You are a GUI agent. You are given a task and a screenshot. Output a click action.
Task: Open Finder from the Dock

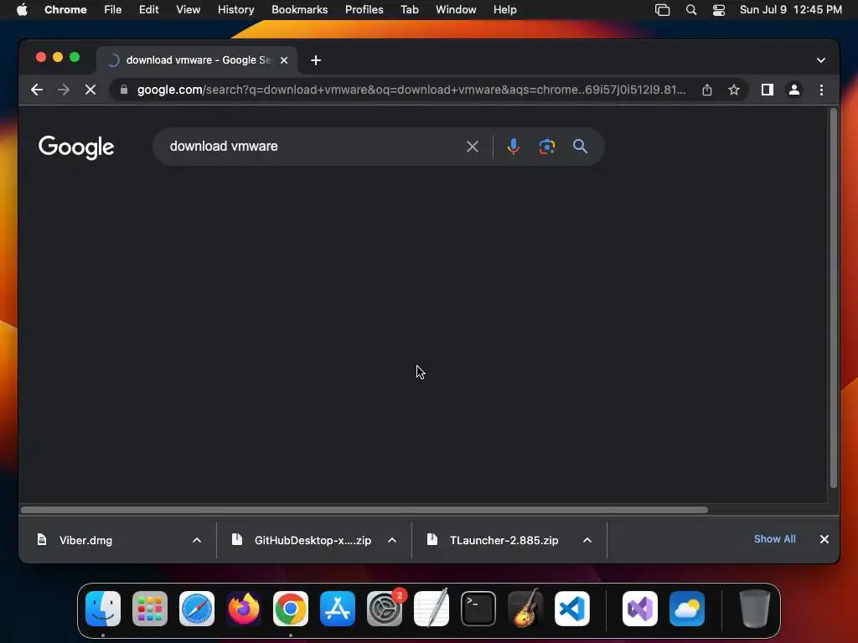click(x=103, y=609)
